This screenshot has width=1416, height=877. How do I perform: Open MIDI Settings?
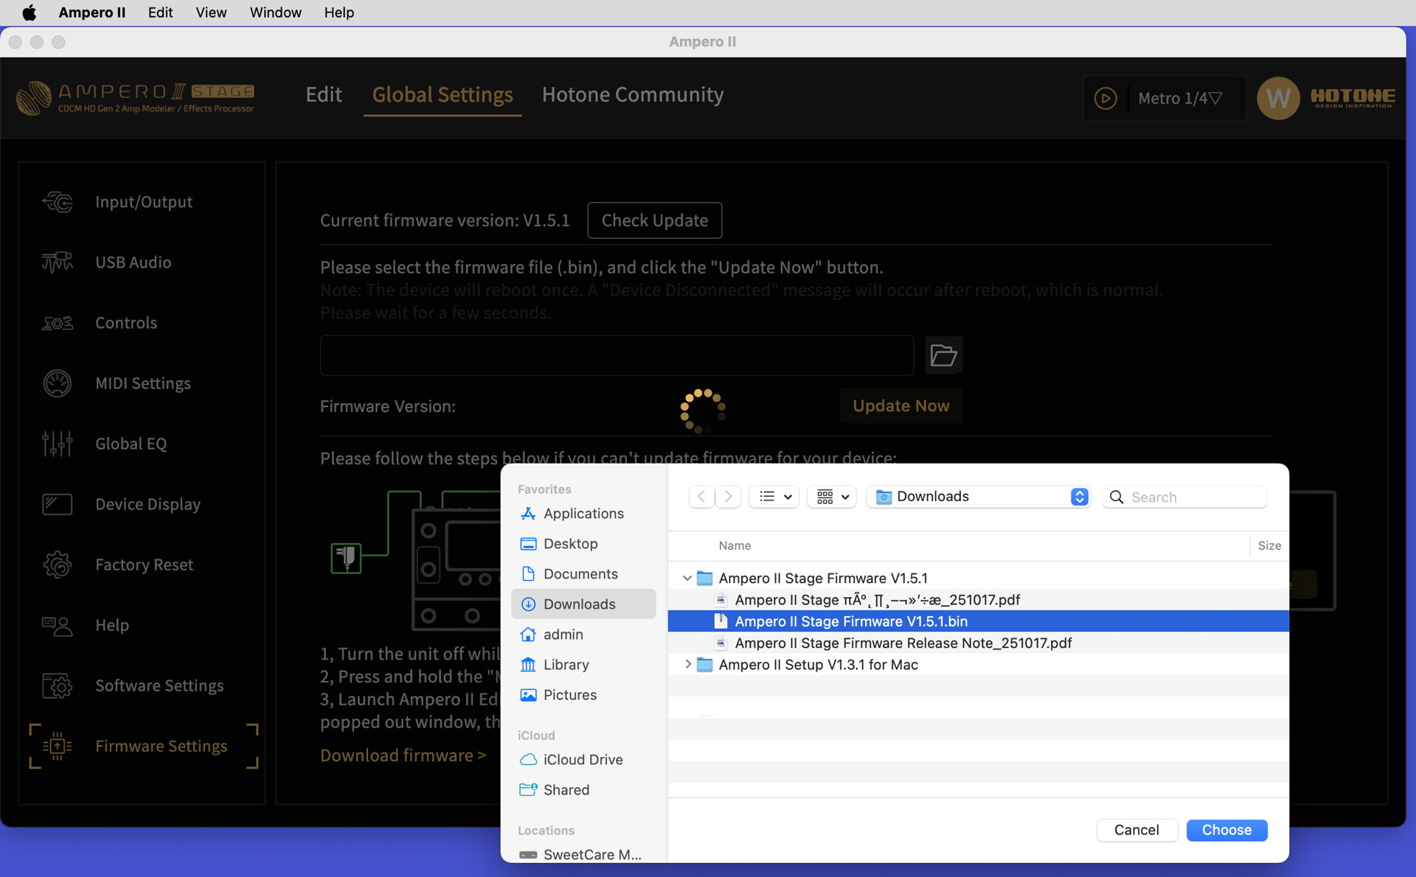click(143, 382)
